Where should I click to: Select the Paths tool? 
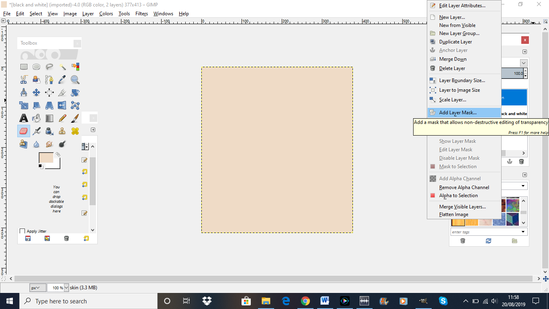49,79
